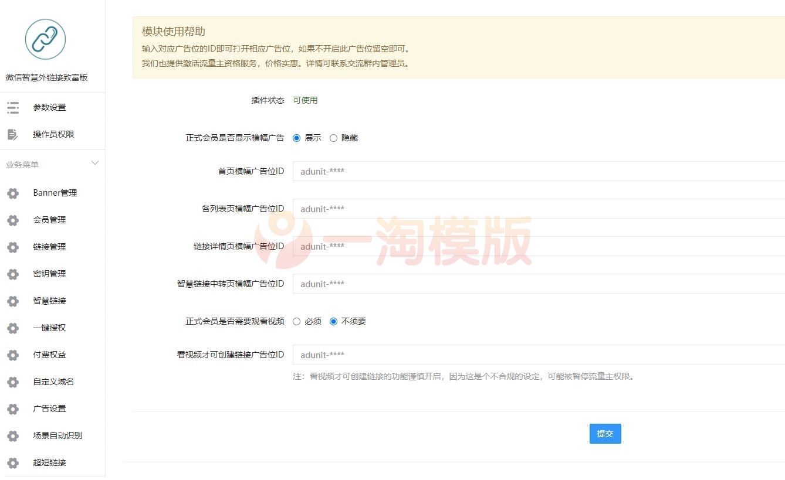Click the gear icon next to 会员管理

pos(12,220)
